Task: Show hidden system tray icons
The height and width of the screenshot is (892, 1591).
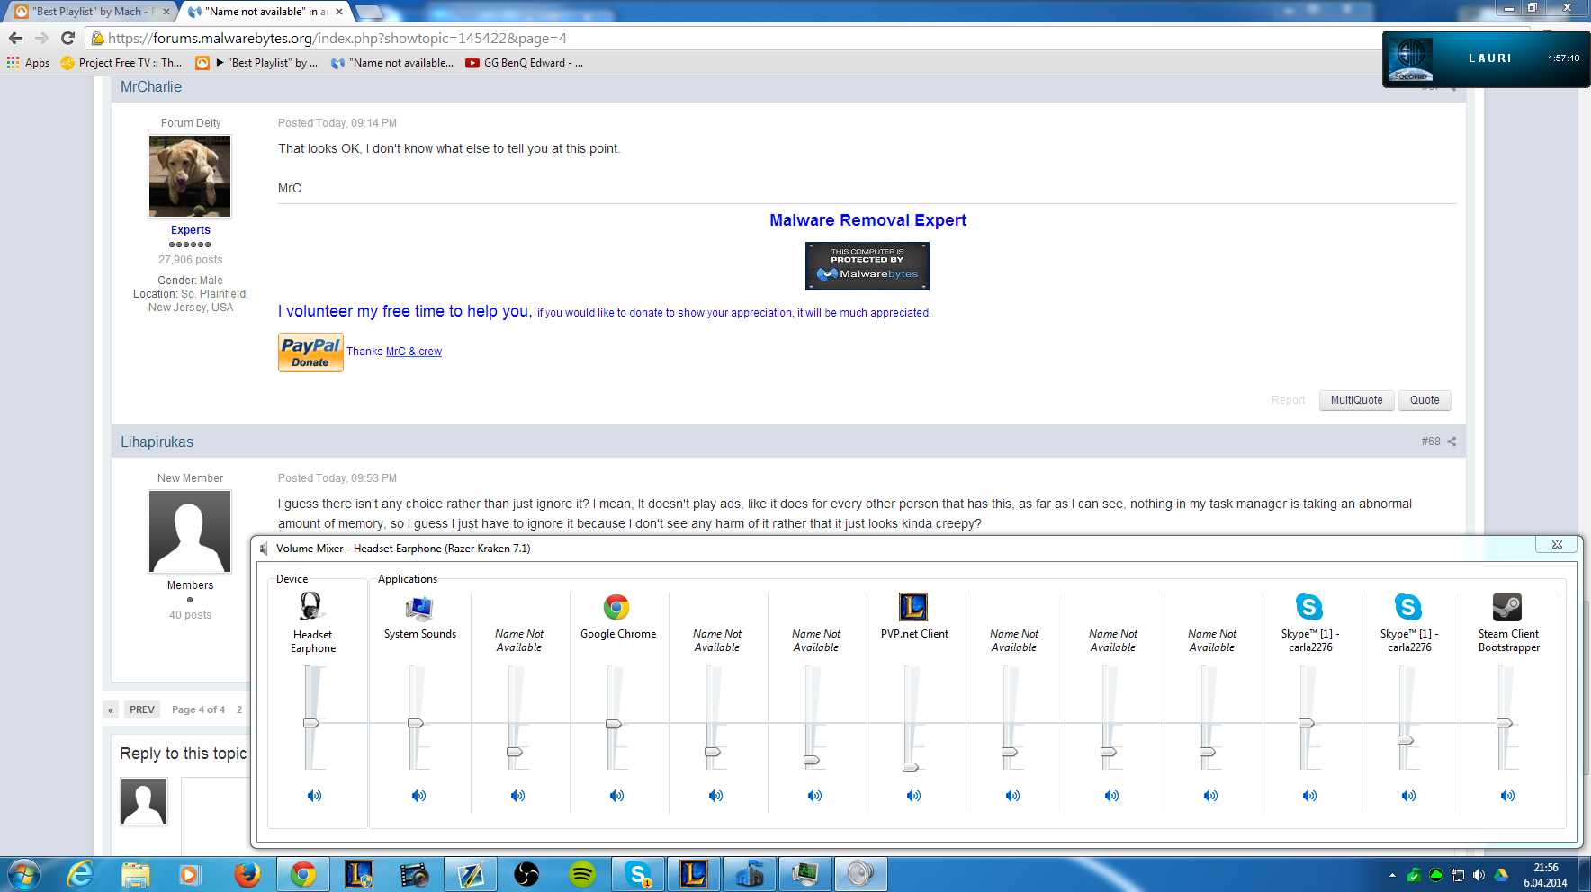Action: coord(1392,875)
